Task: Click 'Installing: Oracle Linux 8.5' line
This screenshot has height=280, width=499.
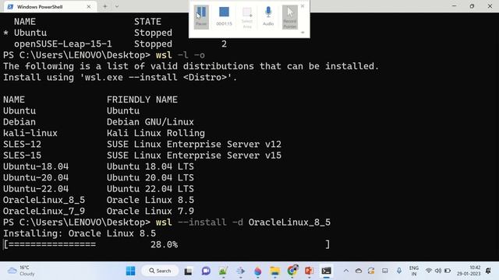Action: click(x=80, y=233)
